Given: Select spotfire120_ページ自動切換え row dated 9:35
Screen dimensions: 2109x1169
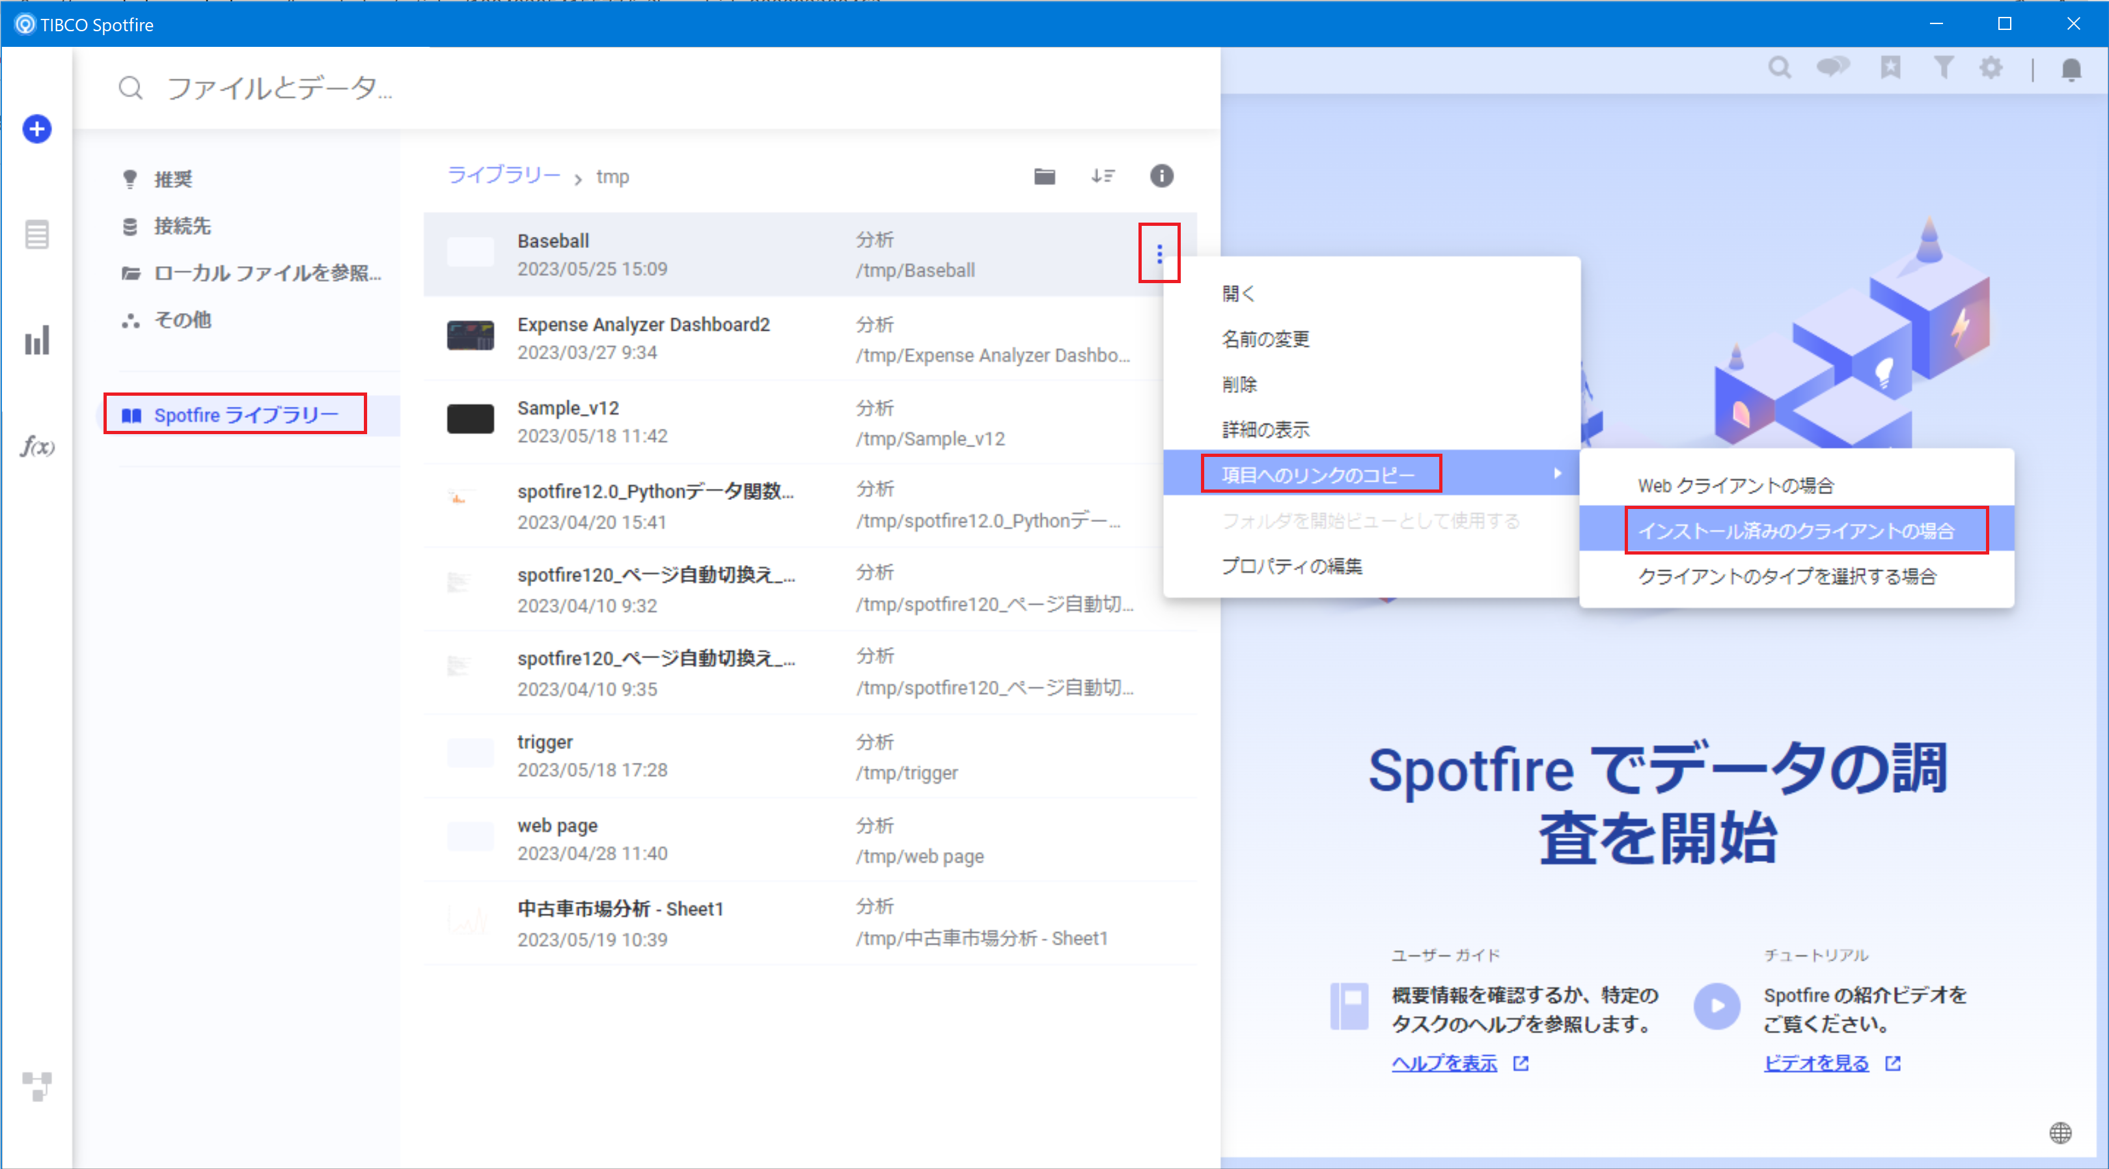Looking at the screenshot, I should (810, 672).
